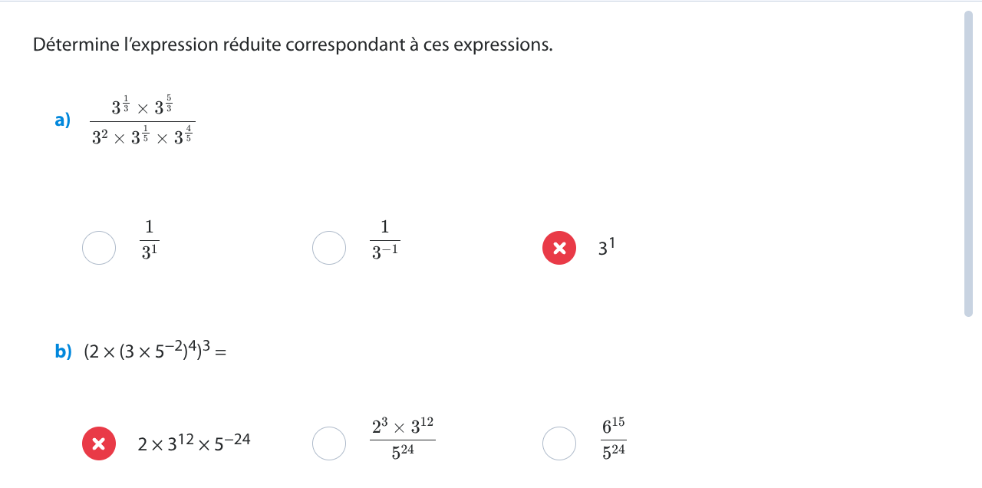Click the vertical scrollbar on the right
Image resolution: width=982 pixels, height=488 pixels.
pyautogui.click(x=968, y=163)
